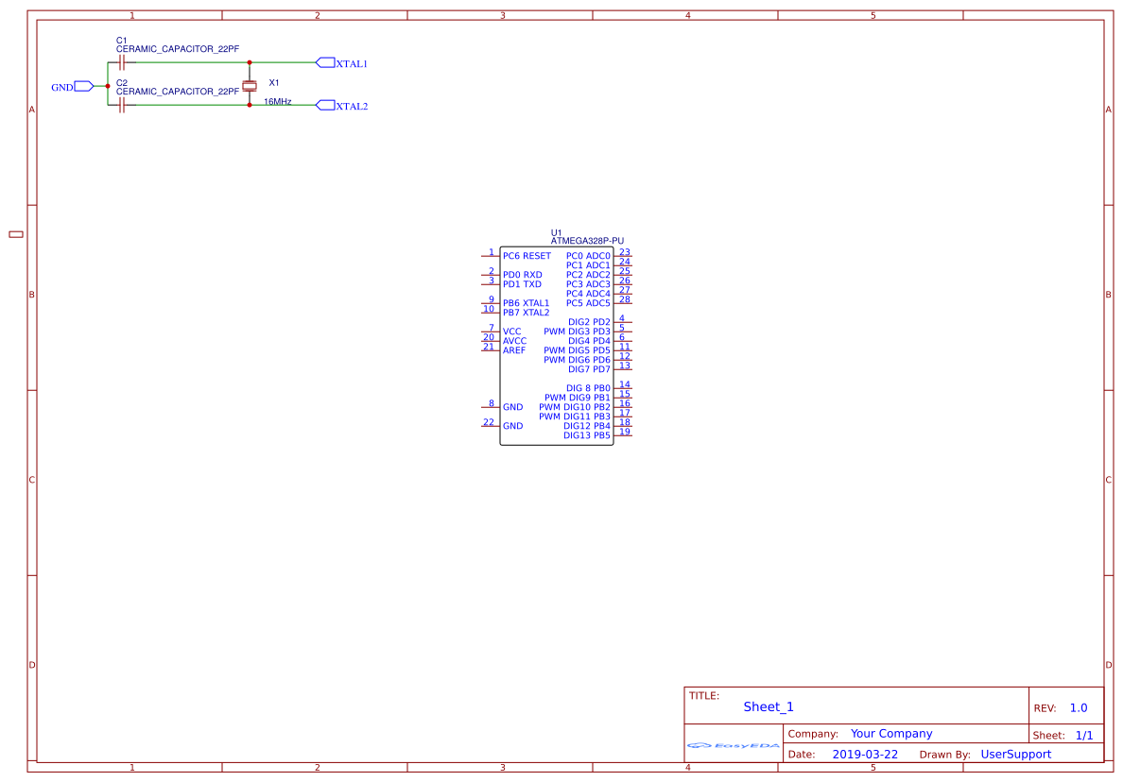This screenshot has width=1123, height=782.
Task: Select the Sheet_1 title text
Action: point(769,706)
